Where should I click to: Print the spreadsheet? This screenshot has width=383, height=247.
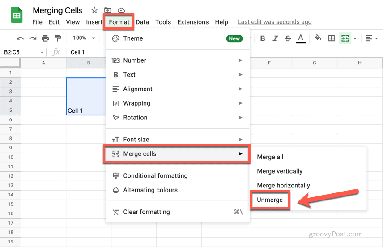(x=45, y=38)
